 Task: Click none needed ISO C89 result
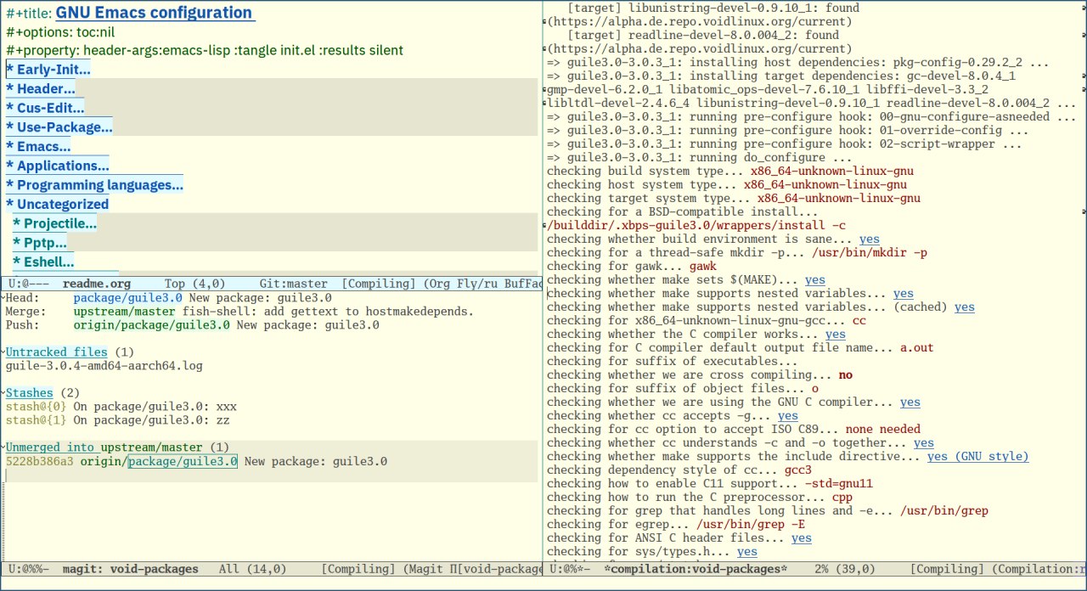click(x=883, y=430)
